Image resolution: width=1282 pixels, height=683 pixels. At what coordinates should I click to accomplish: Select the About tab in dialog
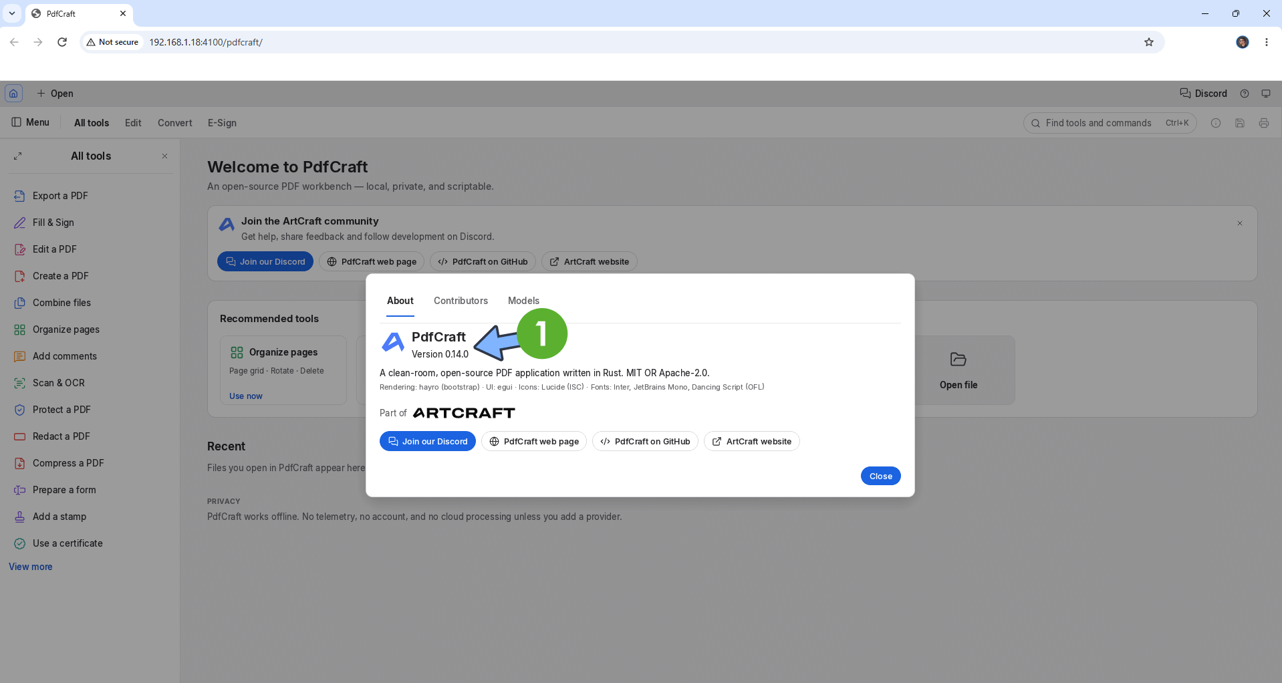click(x=400, y=301)
